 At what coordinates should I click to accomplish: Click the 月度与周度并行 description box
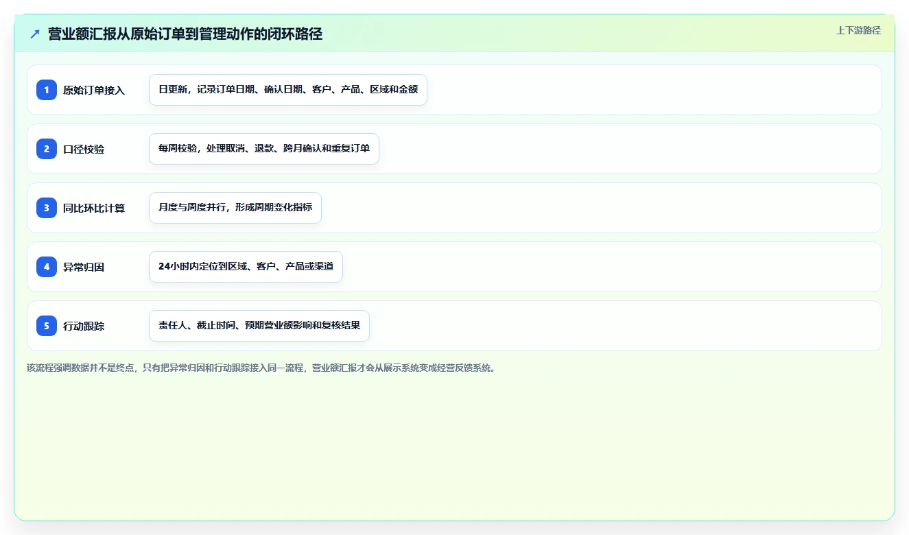[235, 208]
